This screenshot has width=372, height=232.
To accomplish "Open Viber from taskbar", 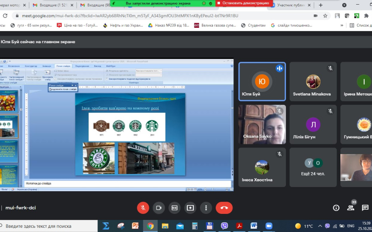I will click(224, 226).
